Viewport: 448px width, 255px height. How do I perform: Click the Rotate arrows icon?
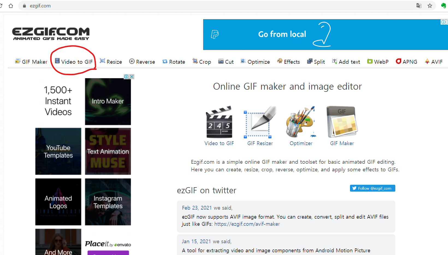tap(165, 61)
